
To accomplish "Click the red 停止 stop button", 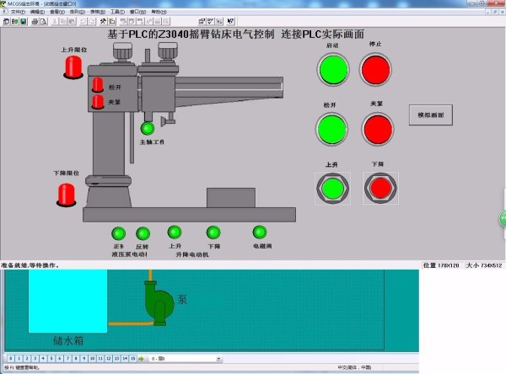I will [x=375, y=69].
